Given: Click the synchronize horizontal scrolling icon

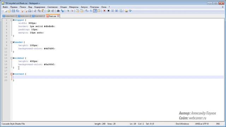Looking at the screenshot, I should point(82,11).
